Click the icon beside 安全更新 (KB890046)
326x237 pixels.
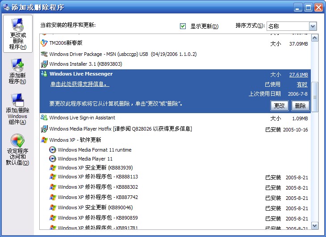53,207
